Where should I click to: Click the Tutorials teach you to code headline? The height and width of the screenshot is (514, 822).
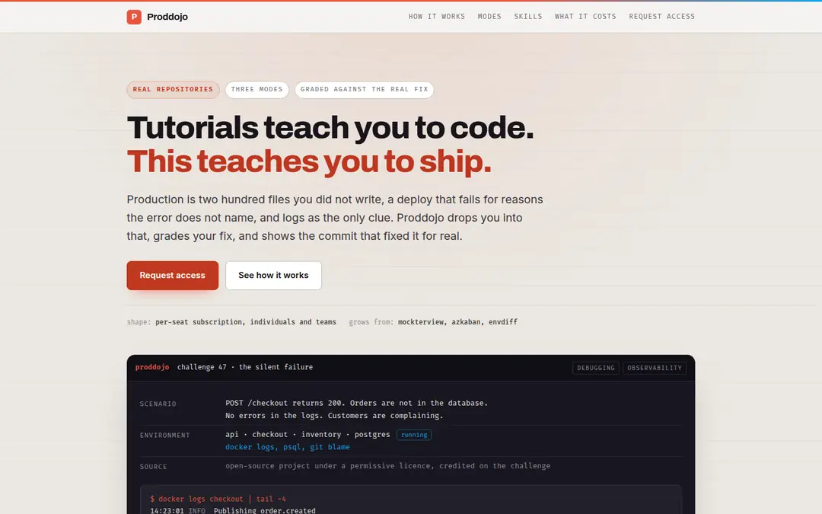[330, 127]
